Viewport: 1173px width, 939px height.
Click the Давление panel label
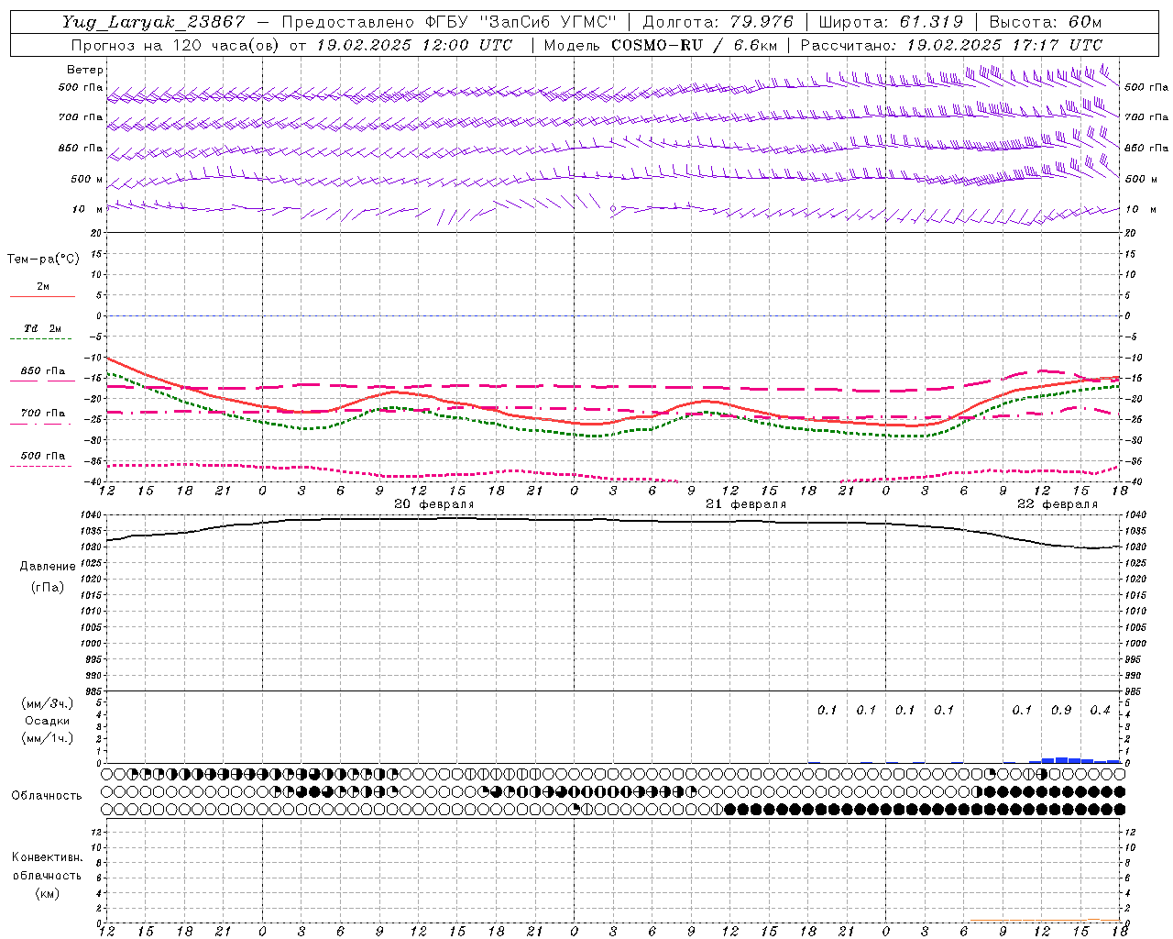pos(48,567)
